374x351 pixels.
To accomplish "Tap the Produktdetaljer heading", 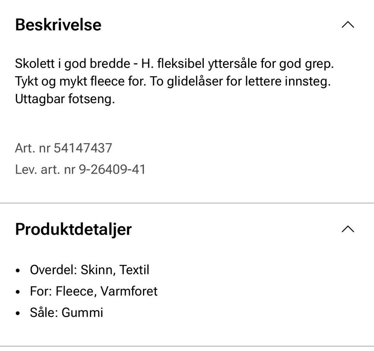I will click(x=73, y=229).
